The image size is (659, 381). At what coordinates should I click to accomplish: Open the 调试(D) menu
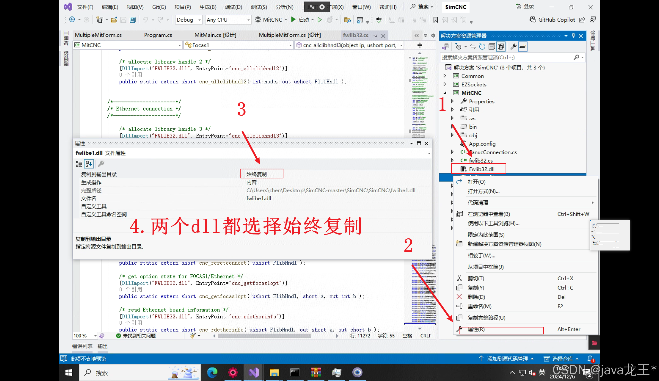[233, 7]
